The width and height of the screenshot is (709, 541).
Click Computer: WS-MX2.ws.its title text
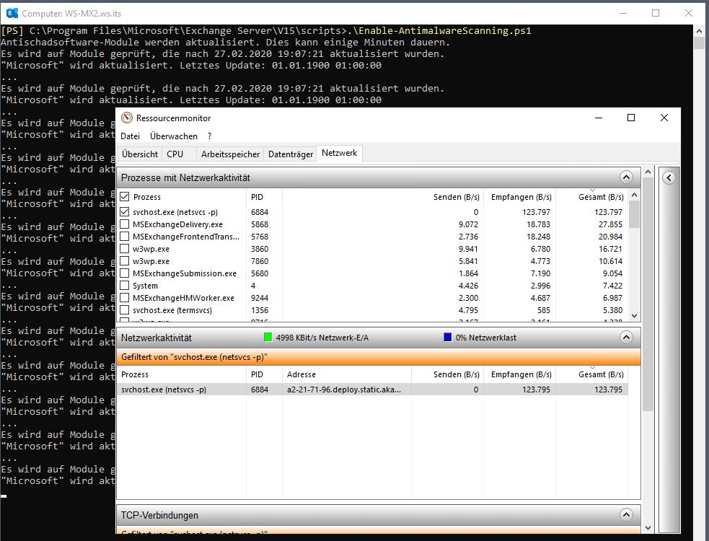click(x=71, y=14)
